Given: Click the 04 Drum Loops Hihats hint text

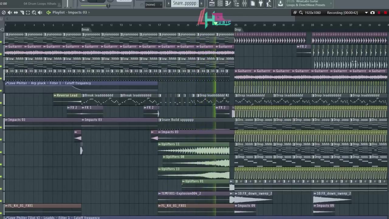Looking at the screenshot, I should 40,4.
